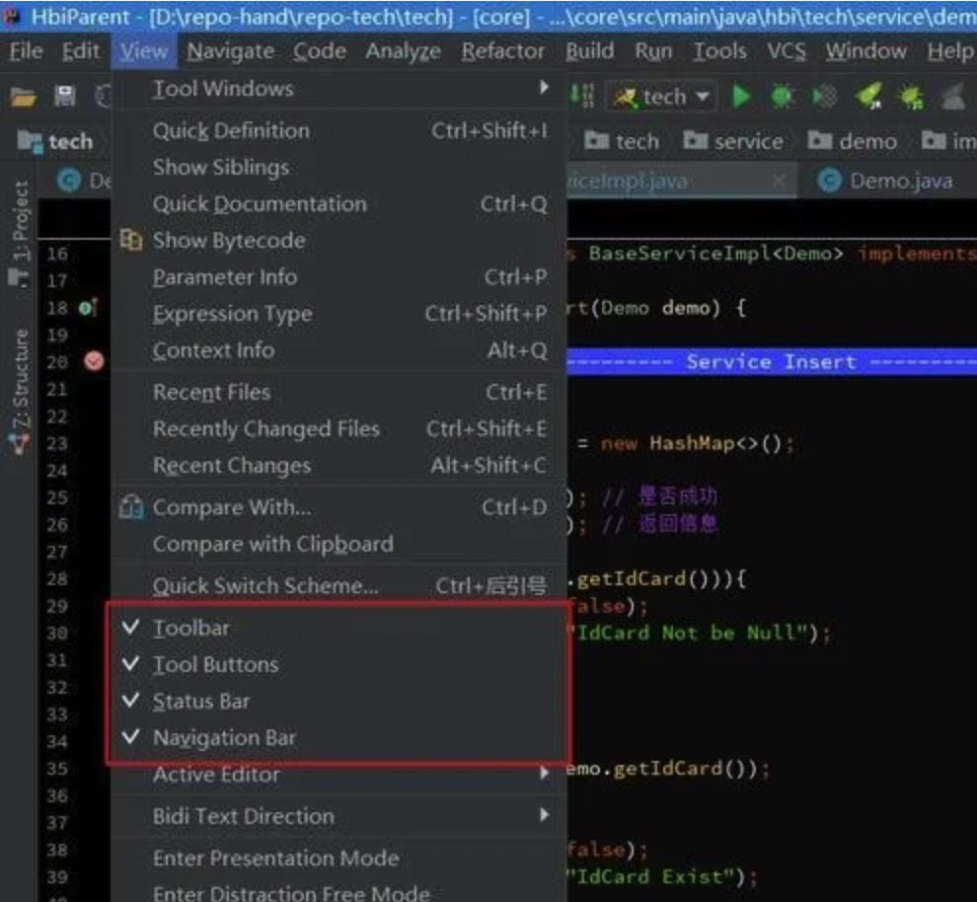
Task: Open the Refactor menu
Action: 503,51
